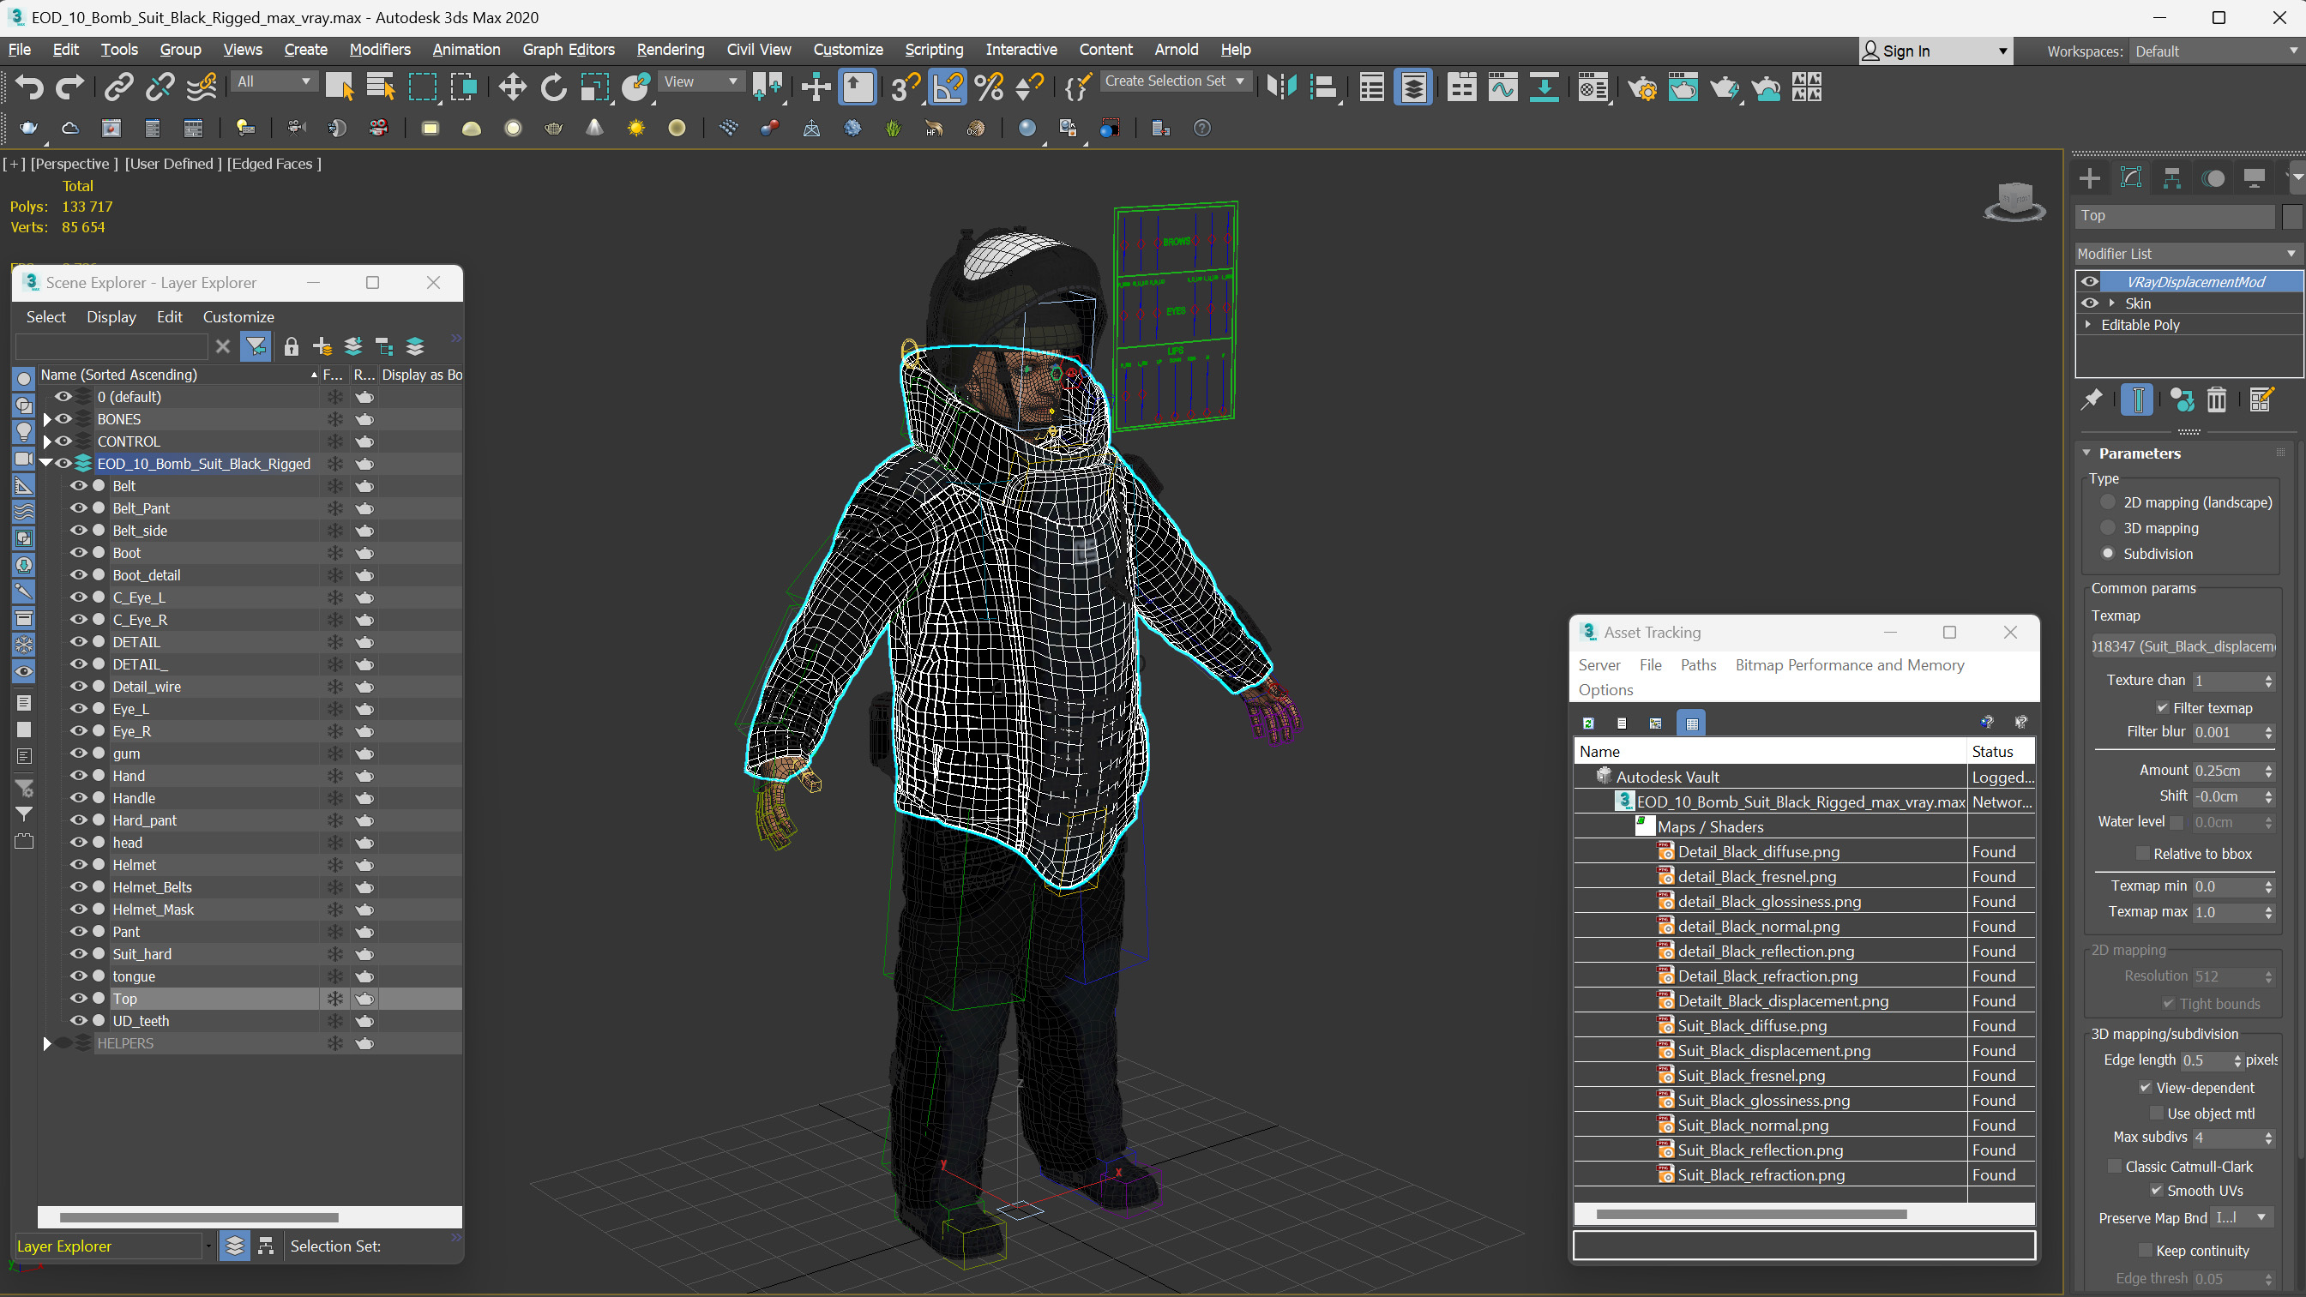This screenshot has width=2306, height=1297.
Task: Click Remove modifier trash icon
Action: click(2217, 399)
